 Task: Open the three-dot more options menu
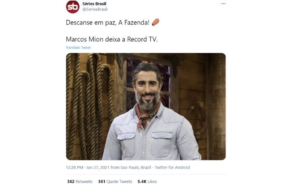223,4
